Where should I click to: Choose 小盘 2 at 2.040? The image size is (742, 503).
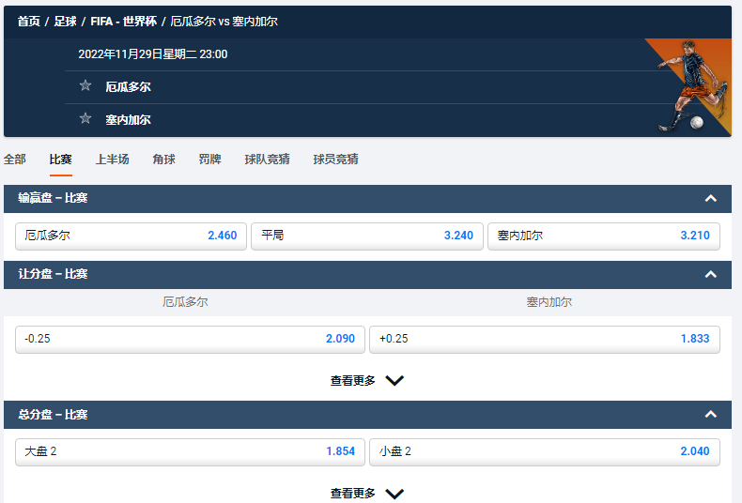coord(545,451)
